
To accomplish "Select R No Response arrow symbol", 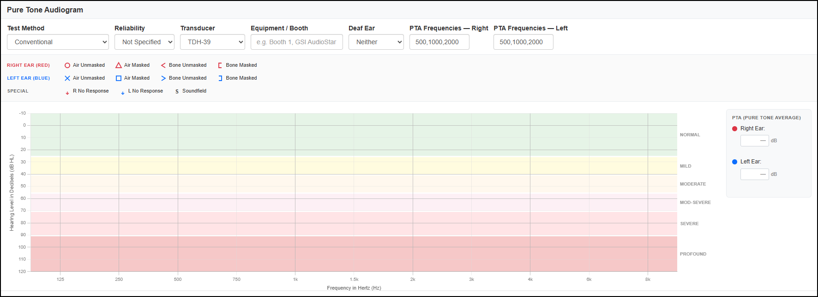I will [67, 92].
